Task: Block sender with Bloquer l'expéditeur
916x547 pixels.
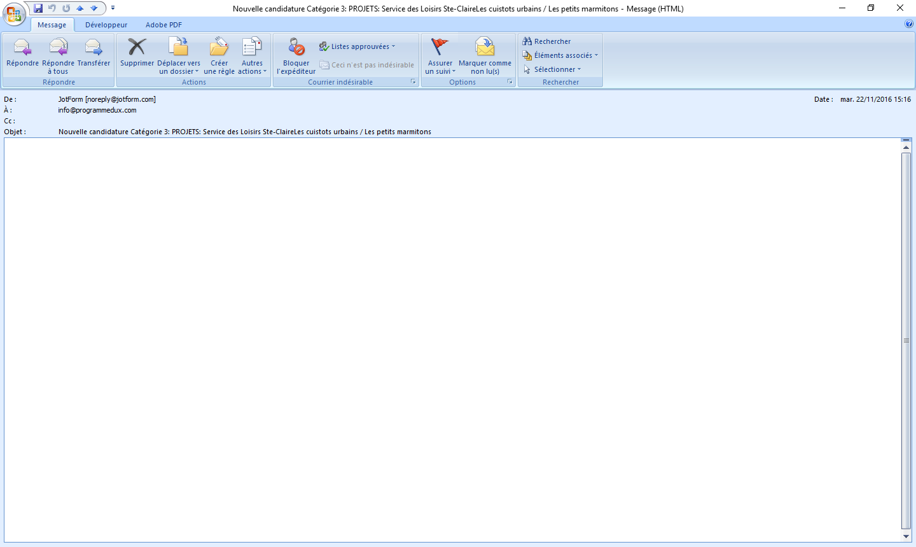Action: (296, 48)
